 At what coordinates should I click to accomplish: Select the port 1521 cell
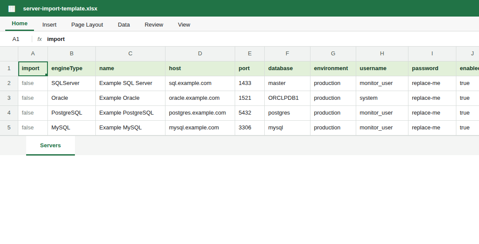(x=250, y=98)
